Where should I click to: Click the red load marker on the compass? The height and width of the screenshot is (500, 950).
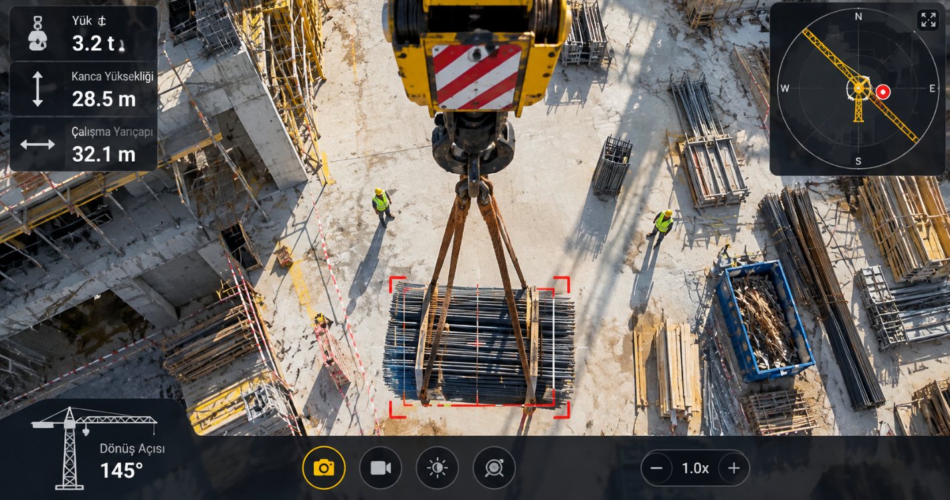[x=883, y=92]
